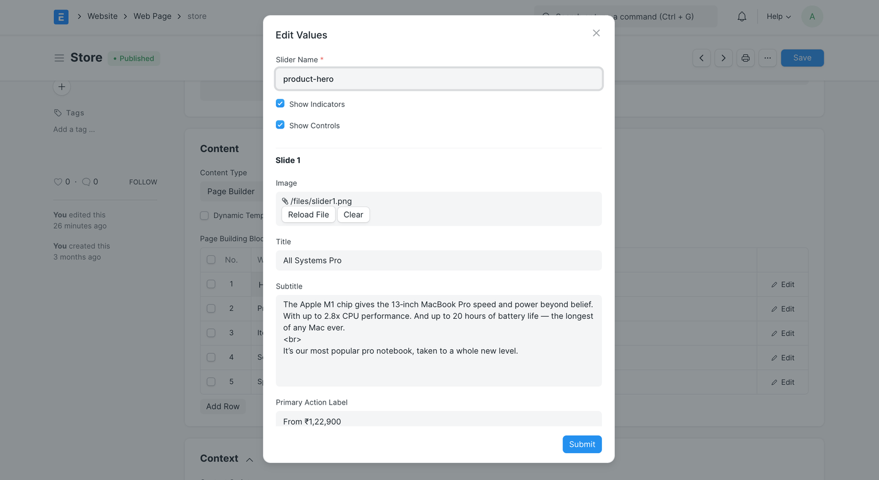Toggle the sidebar hamburger icon
The height and width of the screenshot is (480, 879).
(x=59, y=58)
